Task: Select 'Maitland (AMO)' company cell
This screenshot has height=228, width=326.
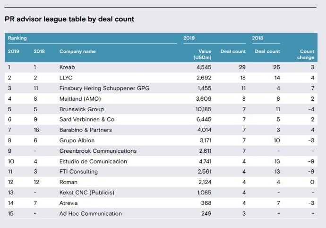Action: pos(80,99)
